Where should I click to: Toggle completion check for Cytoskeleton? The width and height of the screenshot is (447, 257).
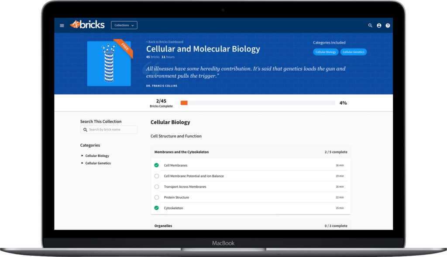pyautogui.click(x=157, y=208)
